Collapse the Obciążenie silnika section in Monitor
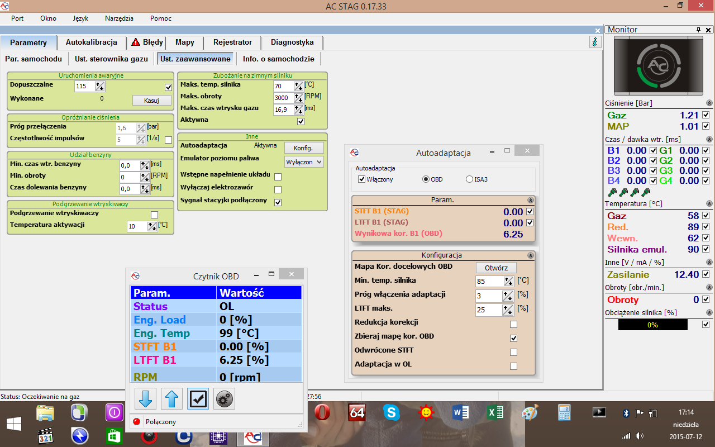Screen dimensions: 715x447 click(x=709, y=313)
